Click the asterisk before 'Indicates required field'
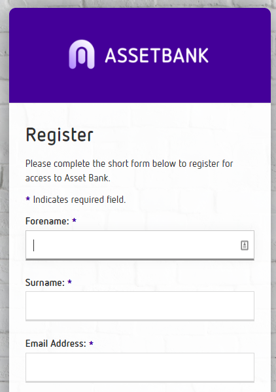This screenshot has width=276, height=392. [27, 199]
